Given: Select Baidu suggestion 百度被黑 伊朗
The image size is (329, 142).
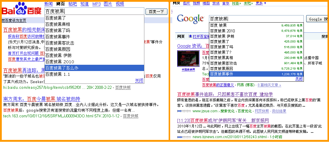Looking at the screenshot, I should click(95, 56).
